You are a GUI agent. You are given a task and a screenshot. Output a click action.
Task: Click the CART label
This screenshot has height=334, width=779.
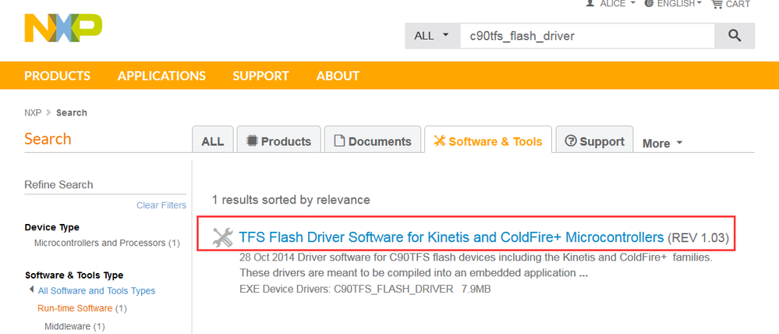(738, 4)
